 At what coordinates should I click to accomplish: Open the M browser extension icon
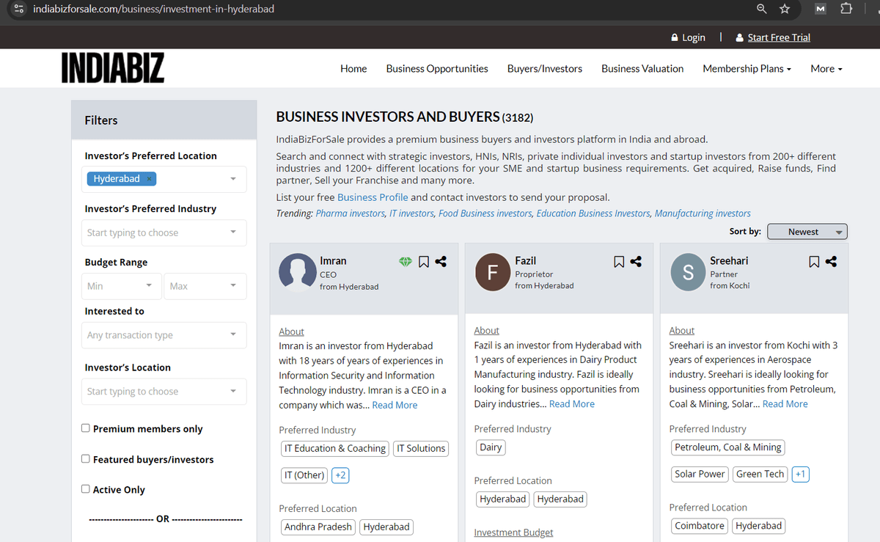[821, 9]
